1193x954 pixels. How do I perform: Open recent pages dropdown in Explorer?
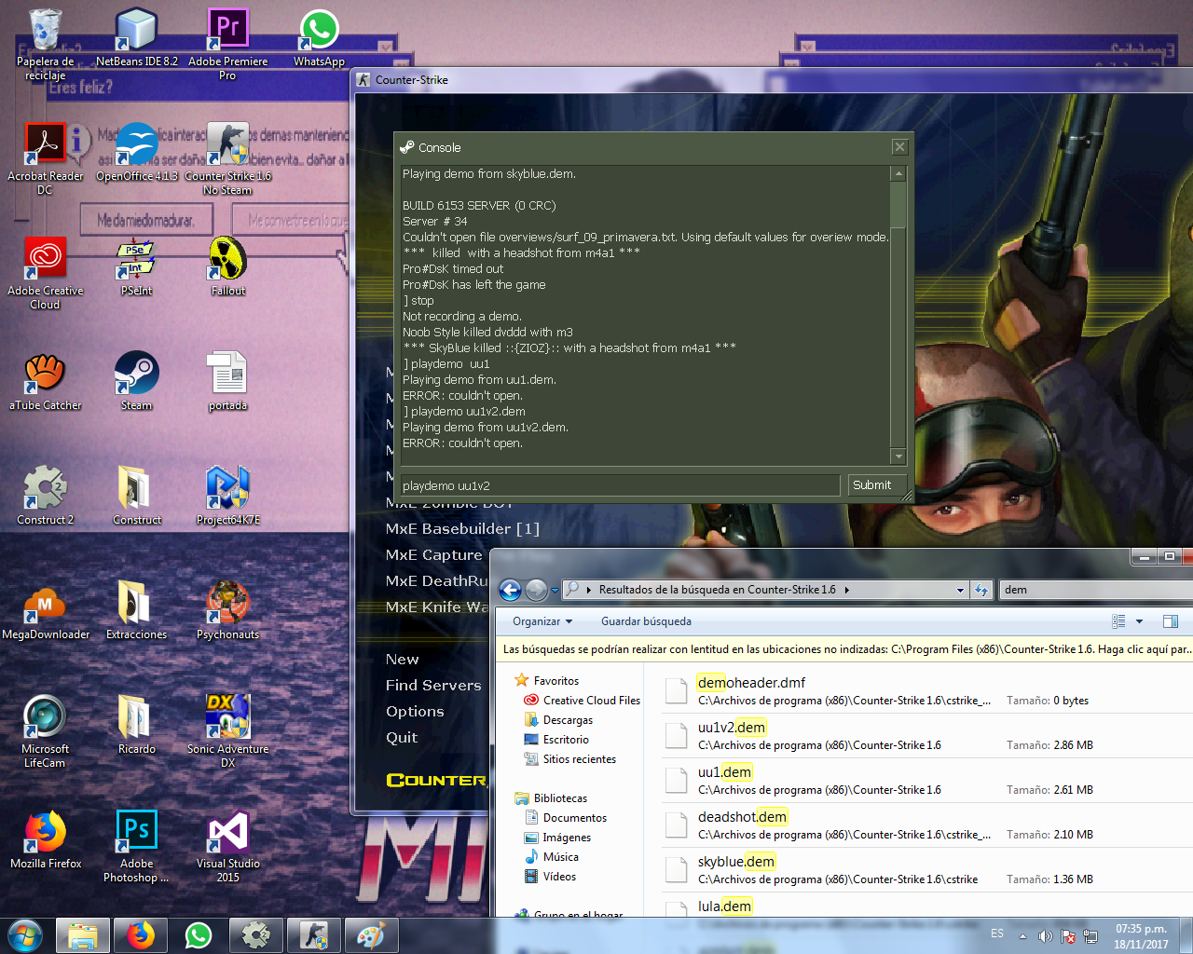click(555, 590)
